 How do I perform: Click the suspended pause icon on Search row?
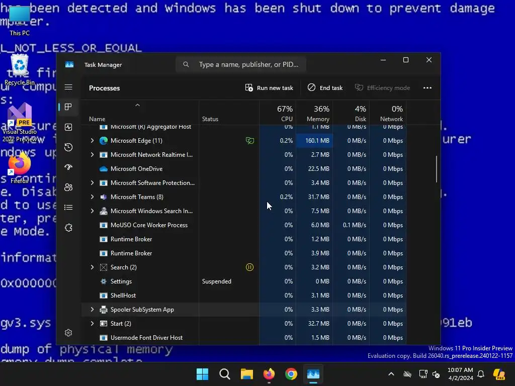(x=249, y=267)
